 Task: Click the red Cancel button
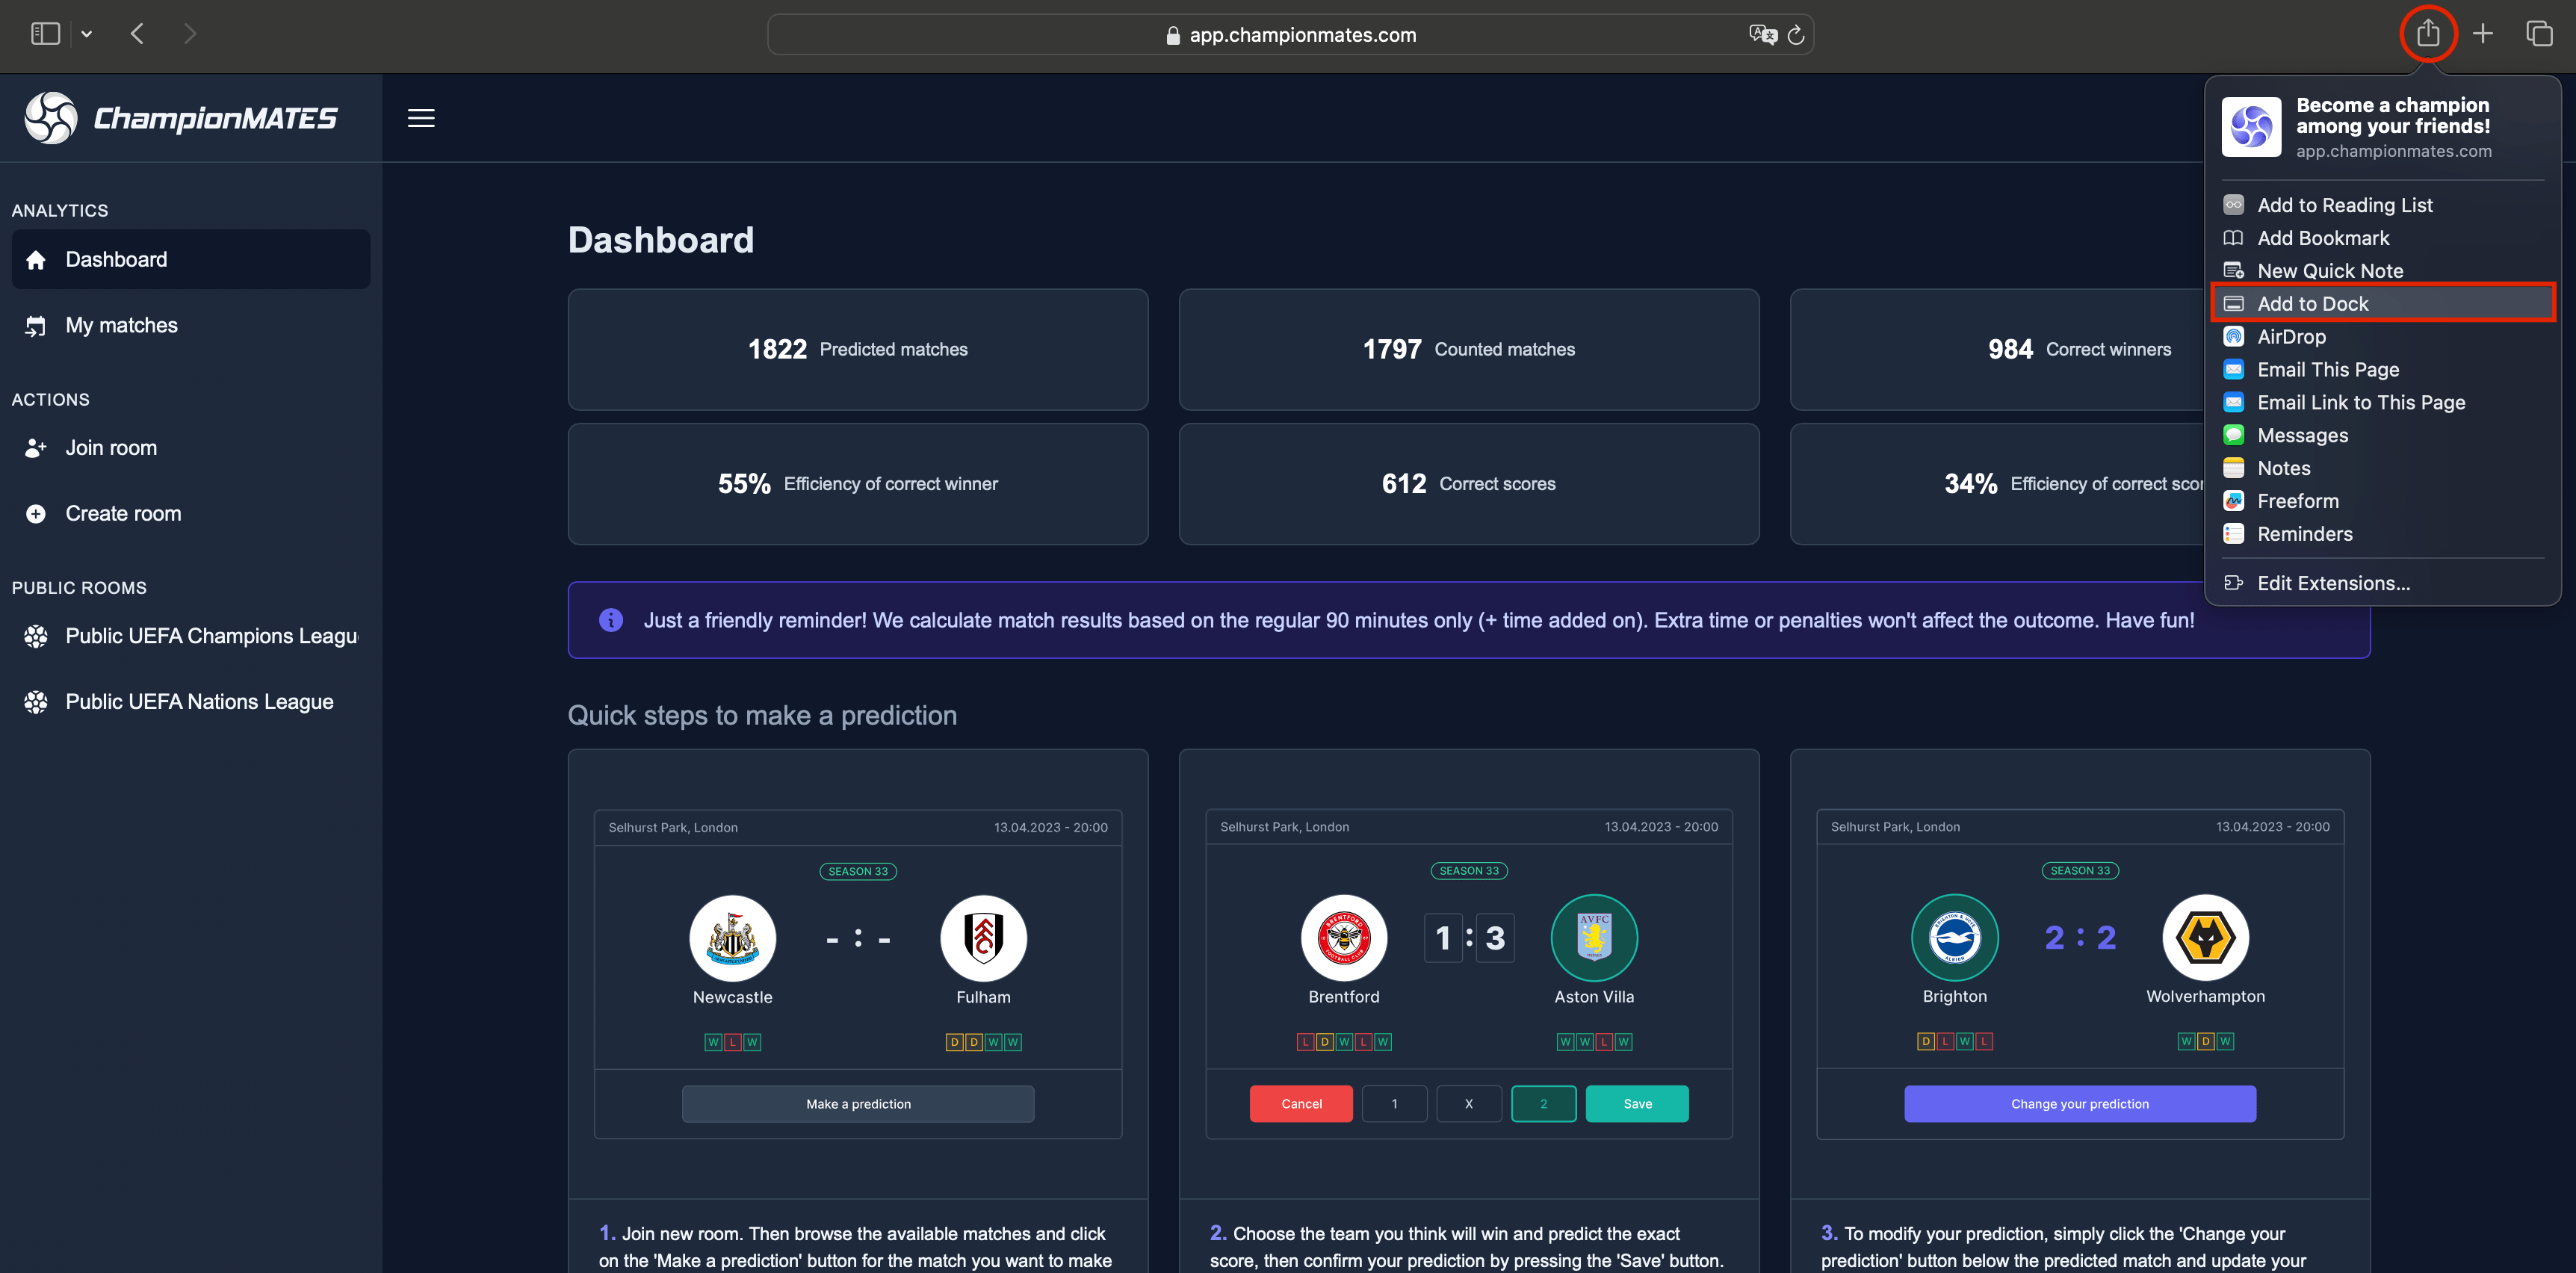(1301, 1104)
